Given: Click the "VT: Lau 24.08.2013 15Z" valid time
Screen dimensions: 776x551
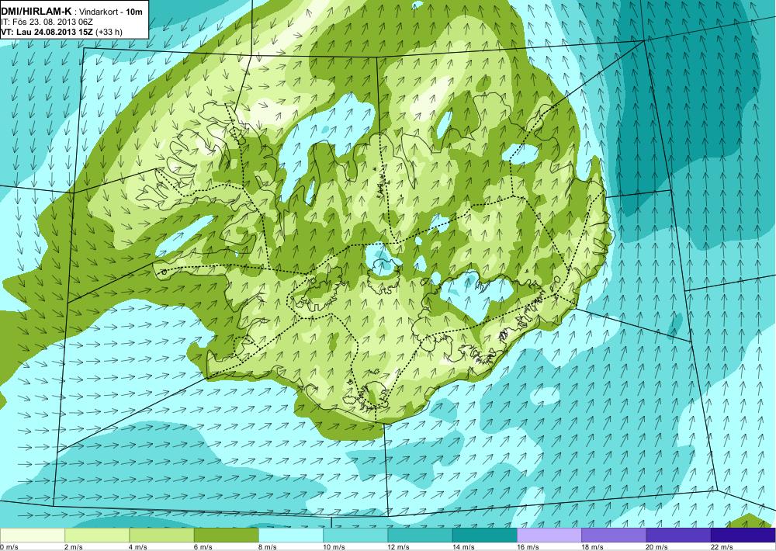Looking at the screenshot, I should (47, 32).
